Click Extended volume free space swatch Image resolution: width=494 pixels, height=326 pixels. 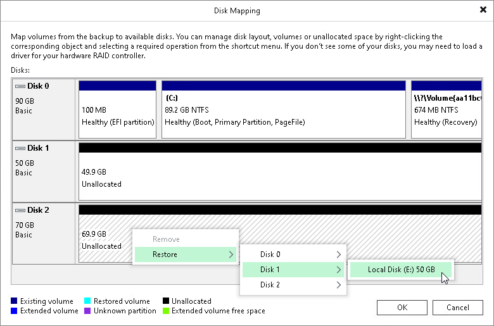click(166, 311)
